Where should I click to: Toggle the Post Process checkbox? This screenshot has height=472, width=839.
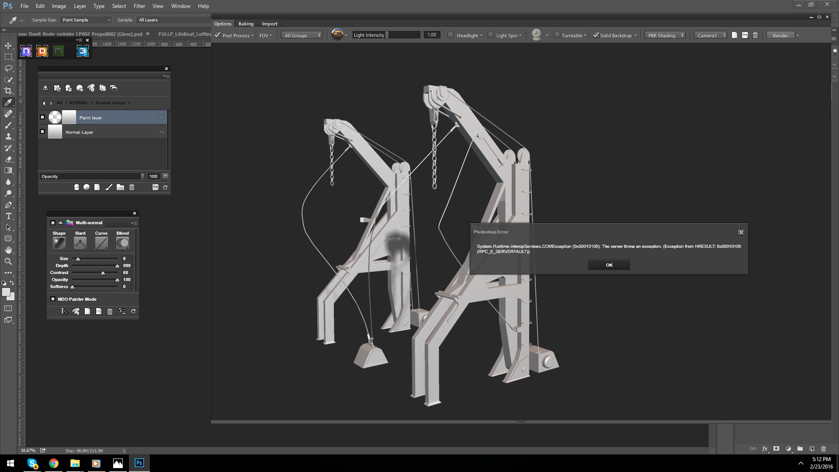[218, 35]
